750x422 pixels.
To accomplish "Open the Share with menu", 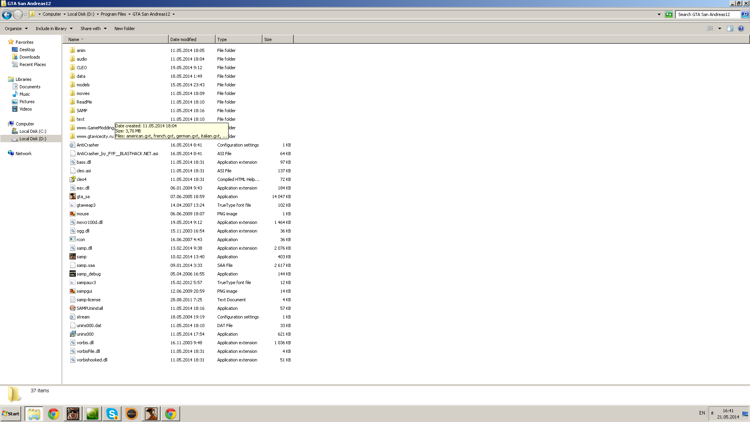I will pyautogui.click(x=93, y=29).
